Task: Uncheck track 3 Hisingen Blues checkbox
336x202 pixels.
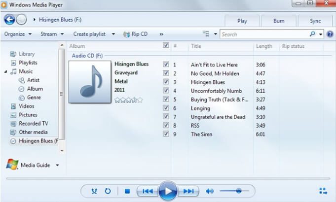Action: point(166,81)
